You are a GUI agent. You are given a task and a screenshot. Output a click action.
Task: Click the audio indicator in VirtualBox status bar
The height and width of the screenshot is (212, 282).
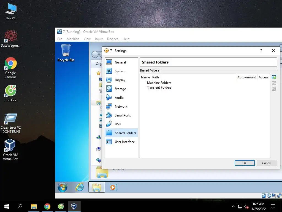(x=274, y=196)
